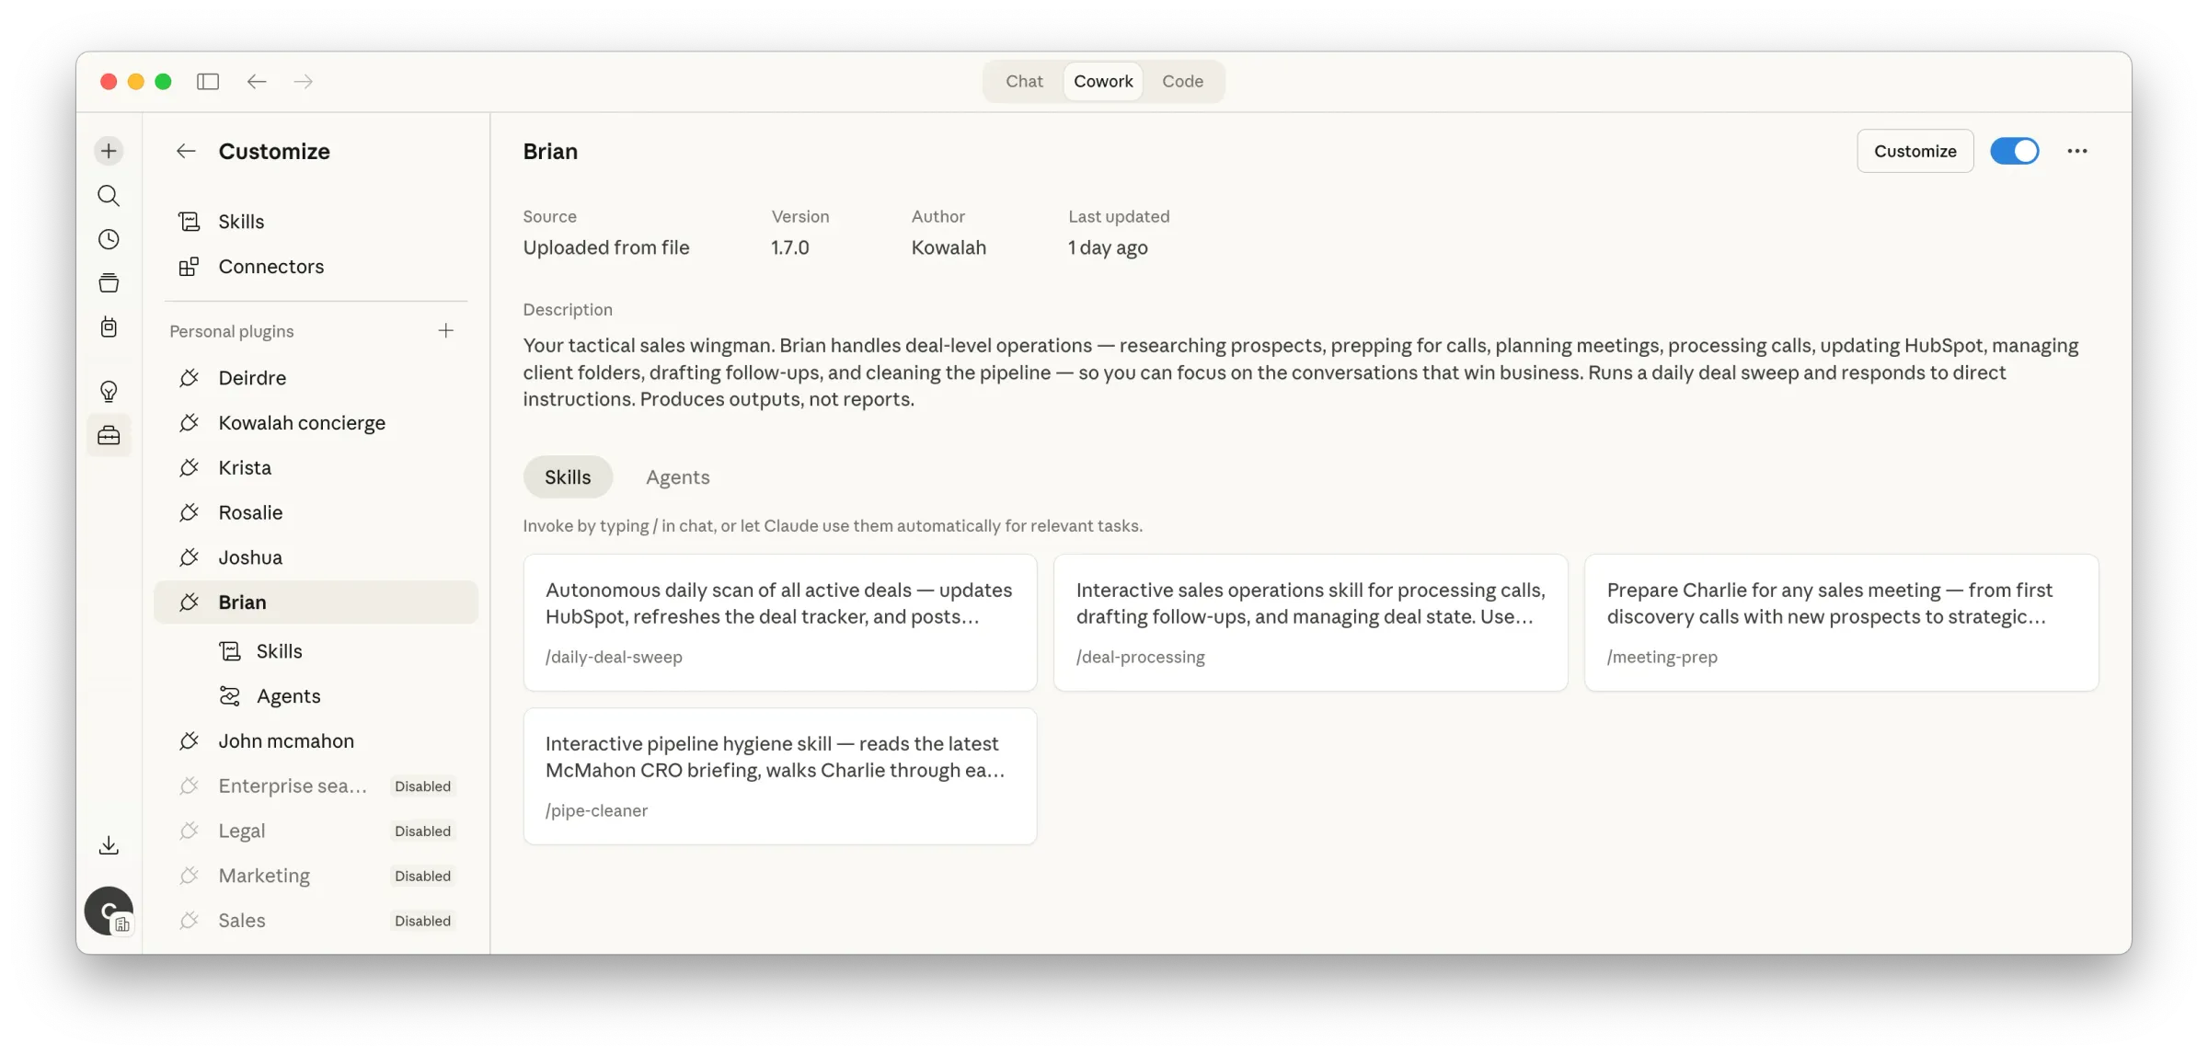Select the disabled Marketing plugin
This screenshot has height=1055, width=2208.
click(264, 876)
